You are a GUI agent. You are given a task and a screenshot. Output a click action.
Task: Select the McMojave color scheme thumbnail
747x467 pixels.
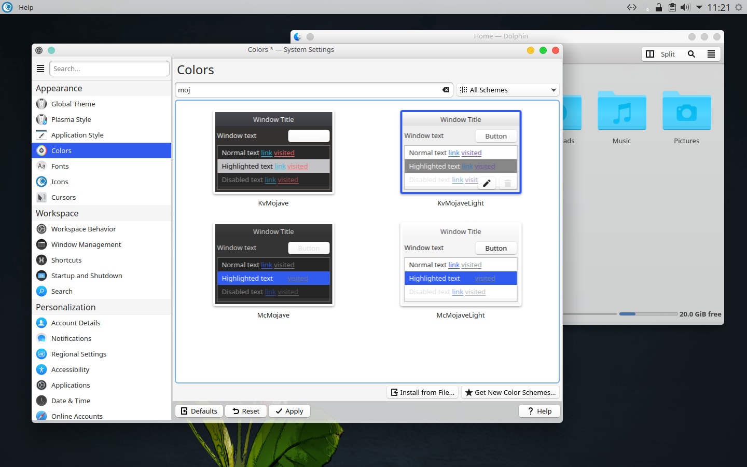(x=273, y=264)
